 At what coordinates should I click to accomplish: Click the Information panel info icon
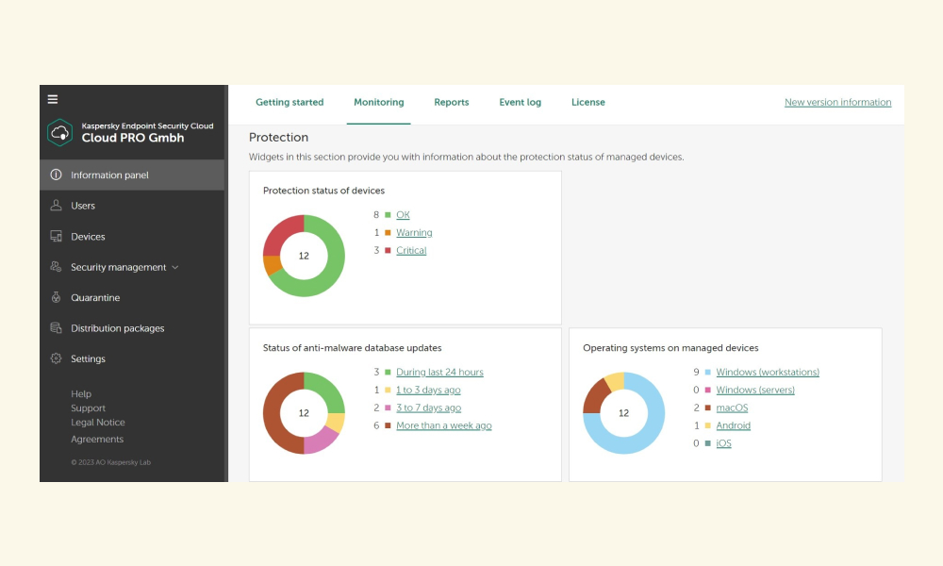[56, 175]
